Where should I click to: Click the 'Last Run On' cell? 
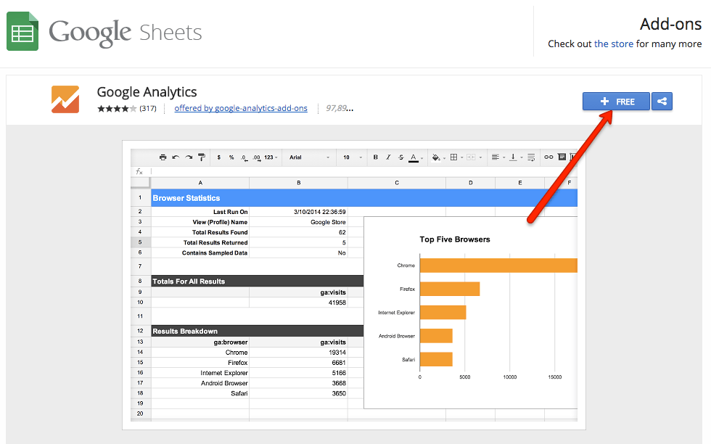pos(200,212)
